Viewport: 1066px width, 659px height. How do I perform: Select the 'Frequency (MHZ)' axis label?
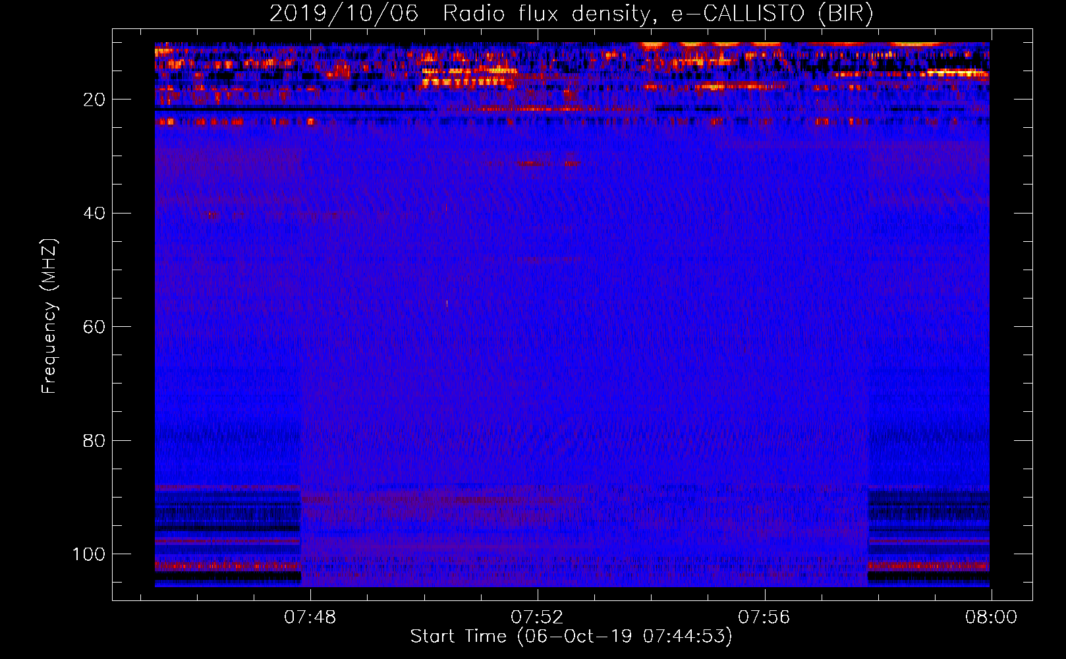tap(49, 316)
